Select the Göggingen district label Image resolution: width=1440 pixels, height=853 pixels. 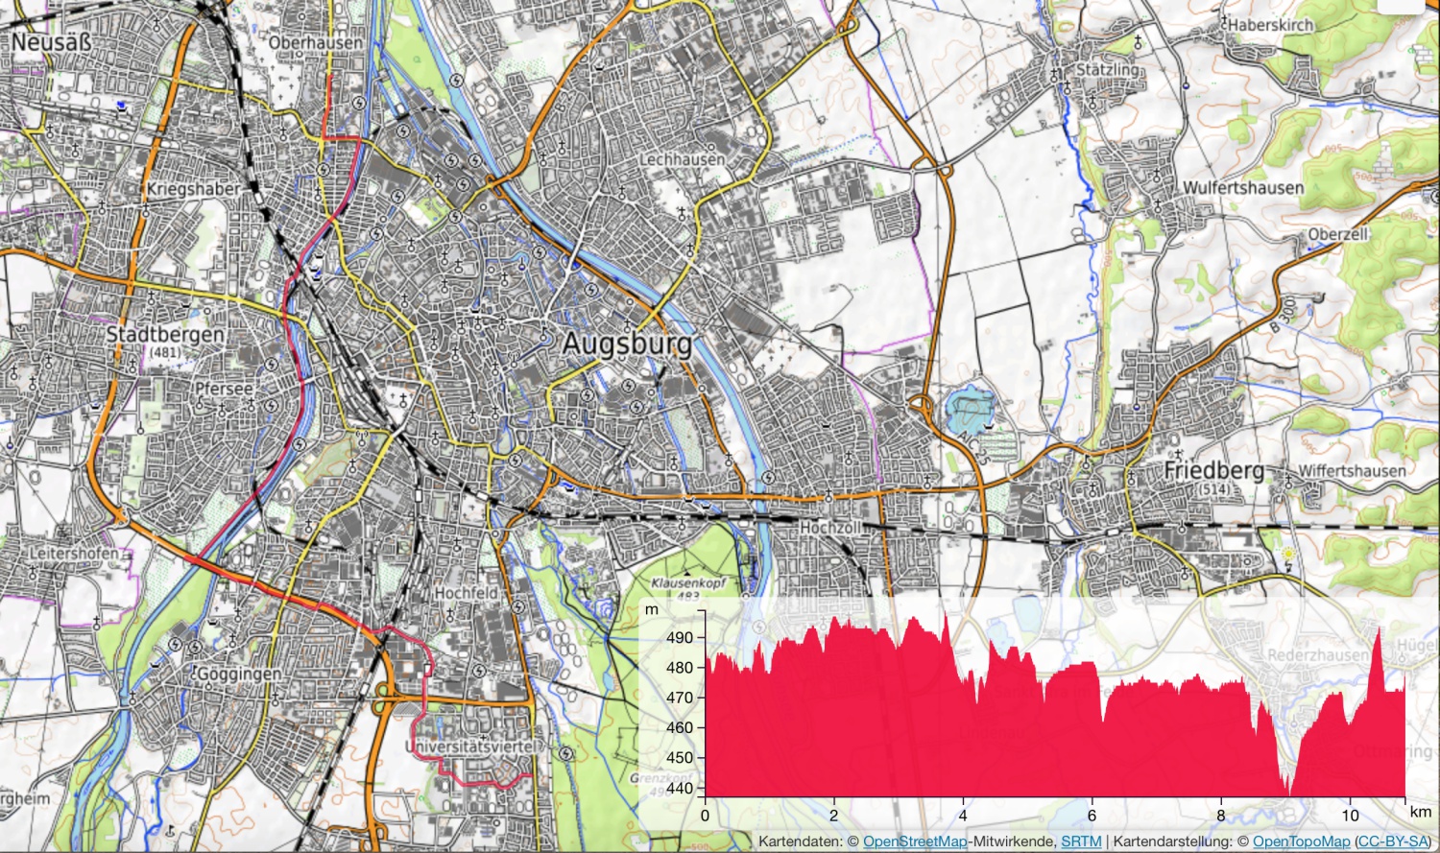coord(238,675)
